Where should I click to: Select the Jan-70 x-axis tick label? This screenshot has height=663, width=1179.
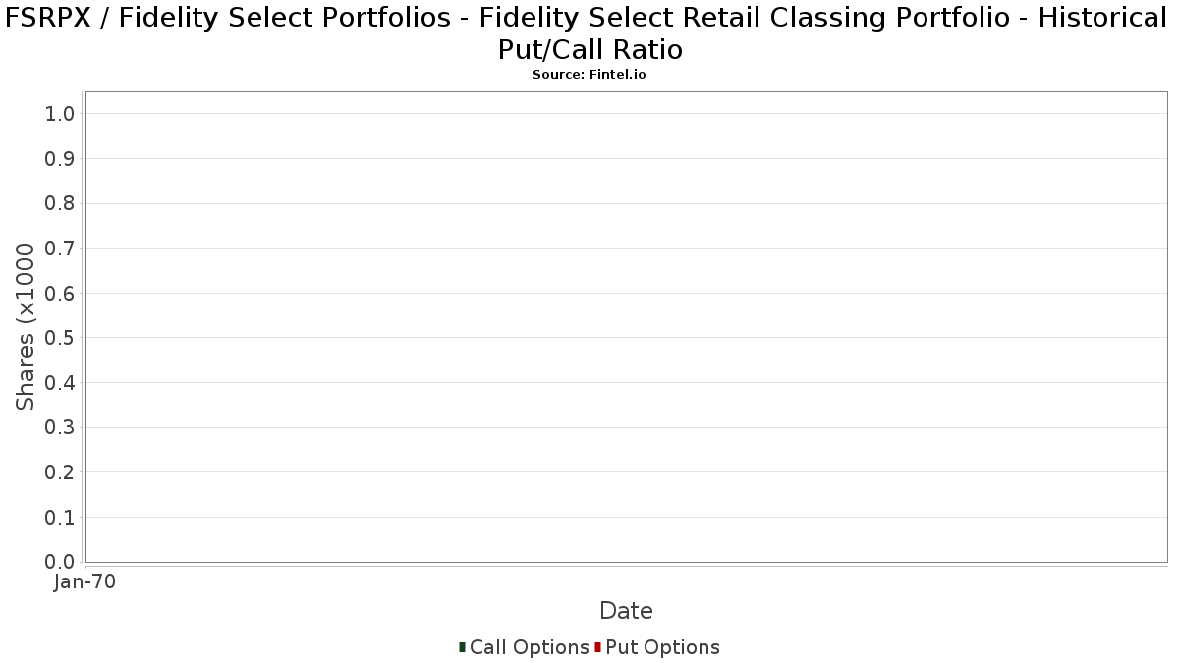click(85, 581)
